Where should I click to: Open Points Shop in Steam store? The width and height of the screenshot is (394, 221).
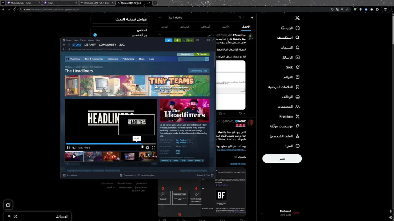(x=128, y=59)
